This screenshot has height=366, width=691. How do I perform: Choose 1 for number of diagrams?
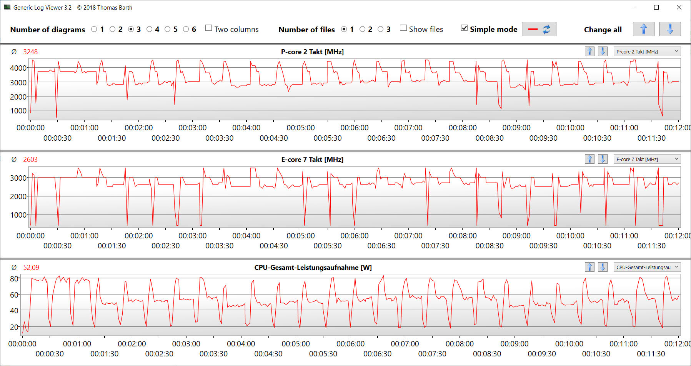pyautogui.click(x=94, y=29)
